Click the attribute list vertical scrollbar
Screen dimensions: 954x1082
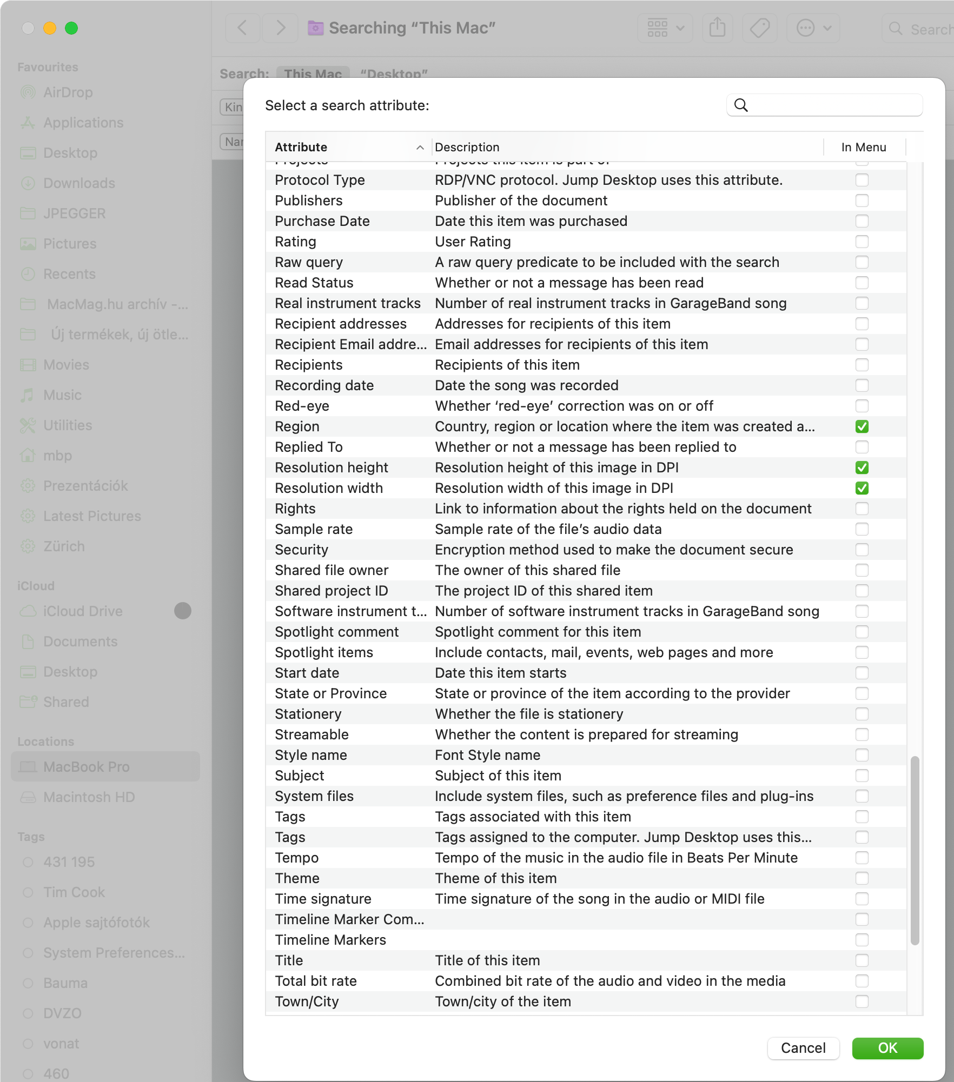tap(915, 851)
